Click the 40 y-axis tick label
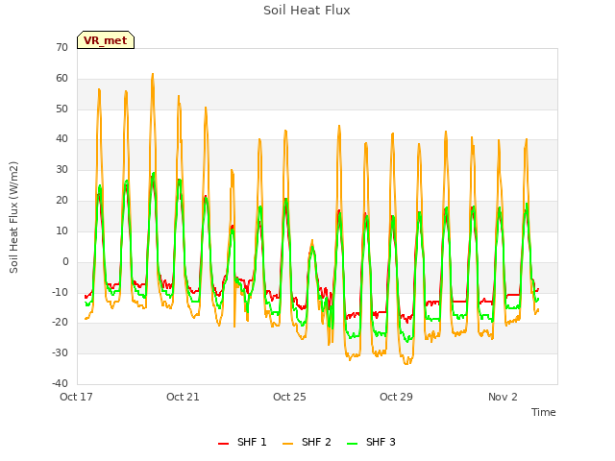The image size is (615, 461). pyautogui.click(x=61, y=138)
